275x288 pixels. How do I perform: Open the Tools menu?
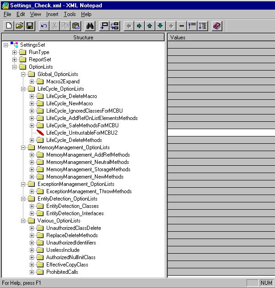click(70, 14)
